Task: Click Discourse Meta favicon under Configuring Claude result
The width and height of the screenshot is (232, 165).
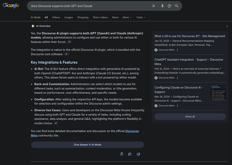Action: (x=156, y=106)
